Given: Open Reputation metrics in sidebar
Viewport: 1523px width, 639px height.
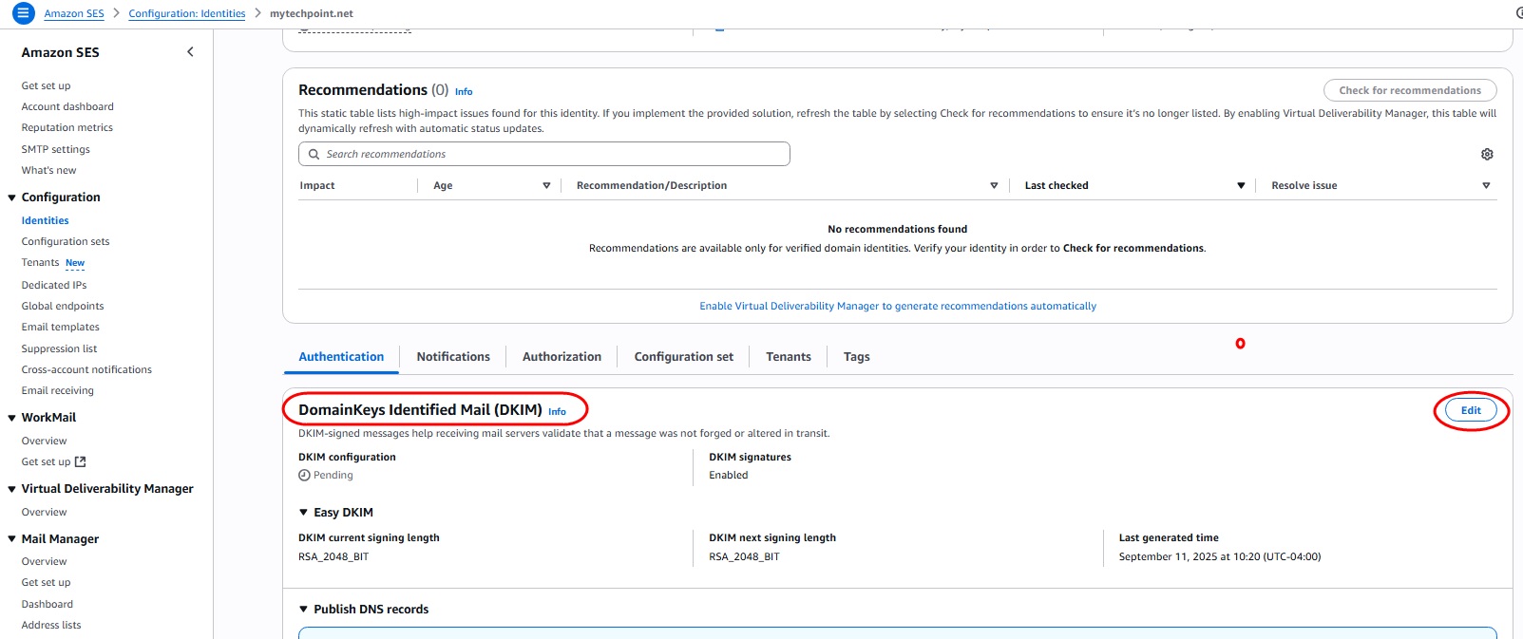Looking at the screenshot, I should click(67, 128).
